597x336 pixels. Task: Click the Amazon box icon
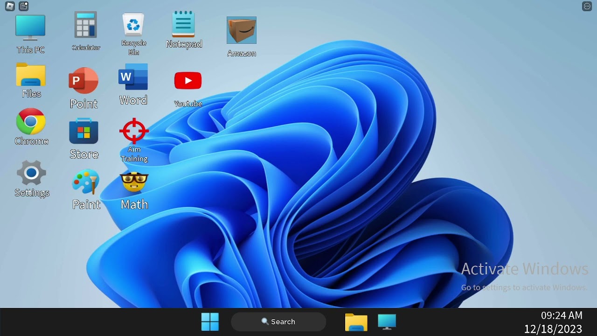point(242,30)
